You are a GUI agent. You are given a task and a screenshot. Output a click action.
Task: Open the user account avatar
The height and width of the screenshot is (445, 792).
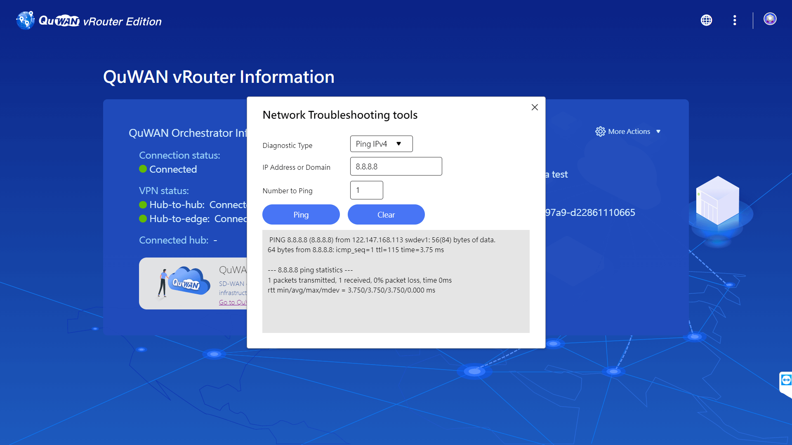pos(770,19)
